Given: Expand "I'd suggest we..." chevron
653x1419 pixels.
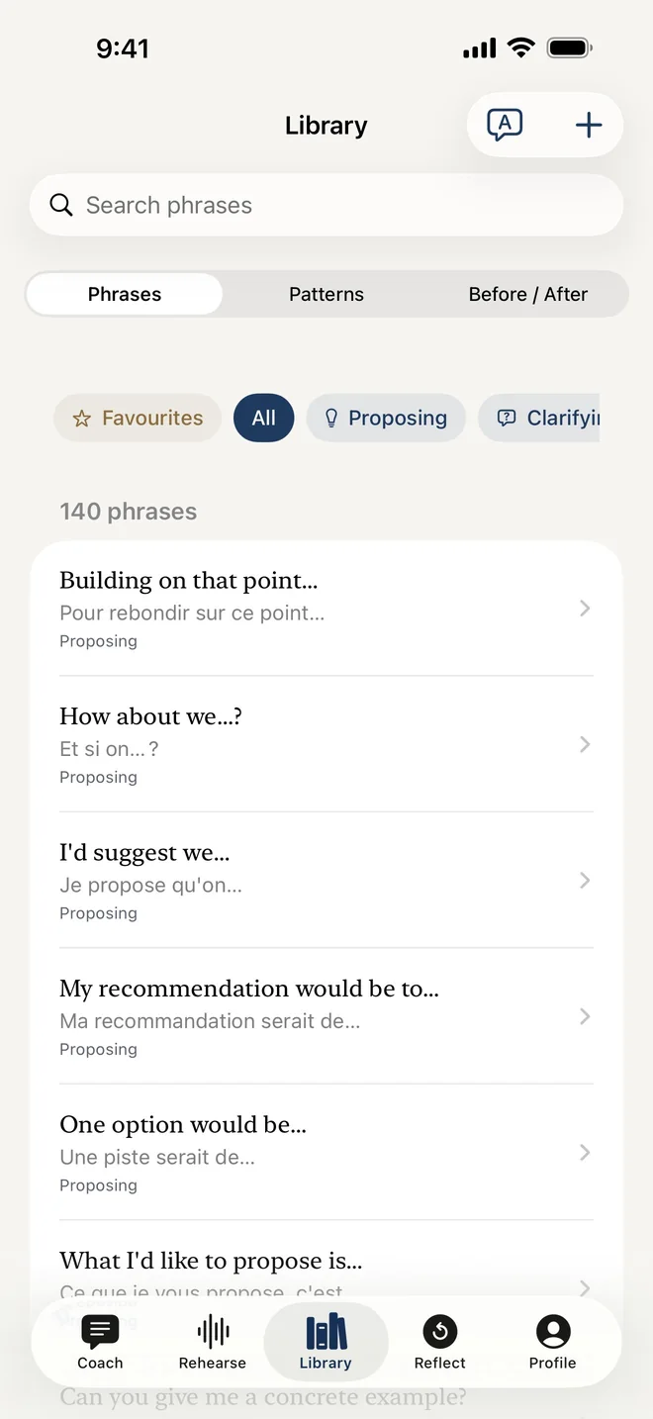Looking at the screenshot, I should point(585,881).
